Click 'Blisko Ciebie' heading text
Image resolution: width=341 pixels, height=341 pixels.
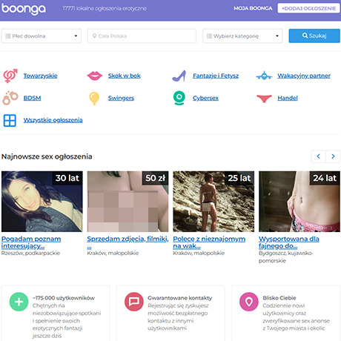coord(279,298)
